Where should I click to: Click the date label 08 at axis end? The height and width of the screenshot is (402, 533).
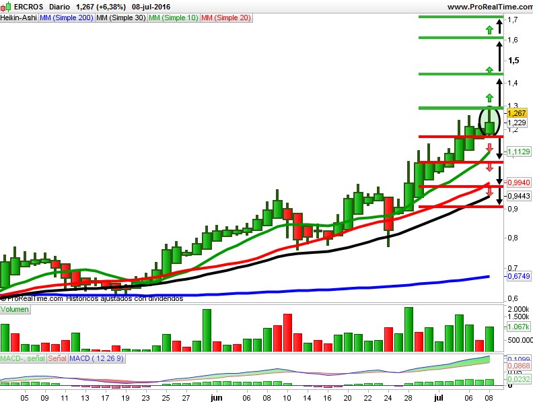click(489, 397)
